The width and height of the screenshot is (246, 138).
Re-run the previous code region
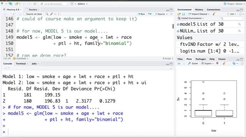[x=150, y=14]
